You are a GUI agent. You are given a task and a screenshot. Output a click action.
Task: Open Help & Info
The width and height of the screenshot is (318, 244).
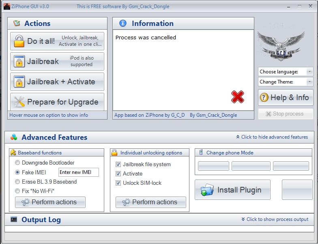click(286, 97)
